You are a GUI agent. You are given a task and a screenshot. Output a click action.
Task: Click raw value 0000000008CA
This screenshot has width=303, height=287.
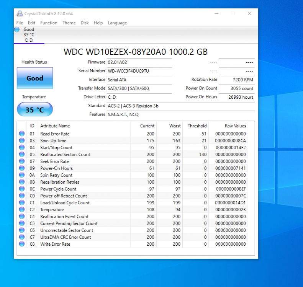230,141
